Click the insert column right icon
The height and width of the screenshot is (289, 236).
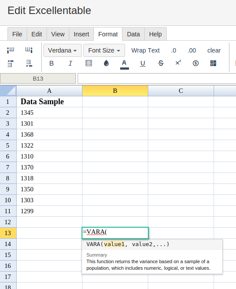(29, 50)
